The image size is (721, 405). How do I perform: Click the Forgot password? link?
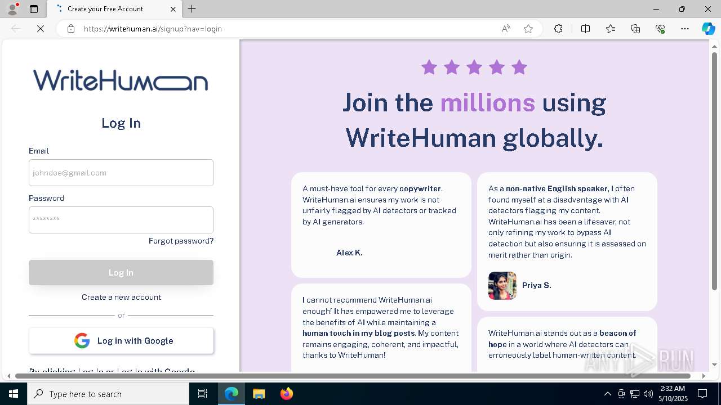point(181,241)
